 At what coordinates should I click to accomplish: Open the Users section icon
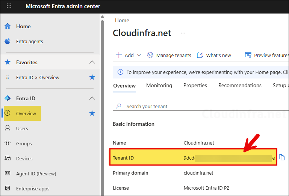(7, 128)
